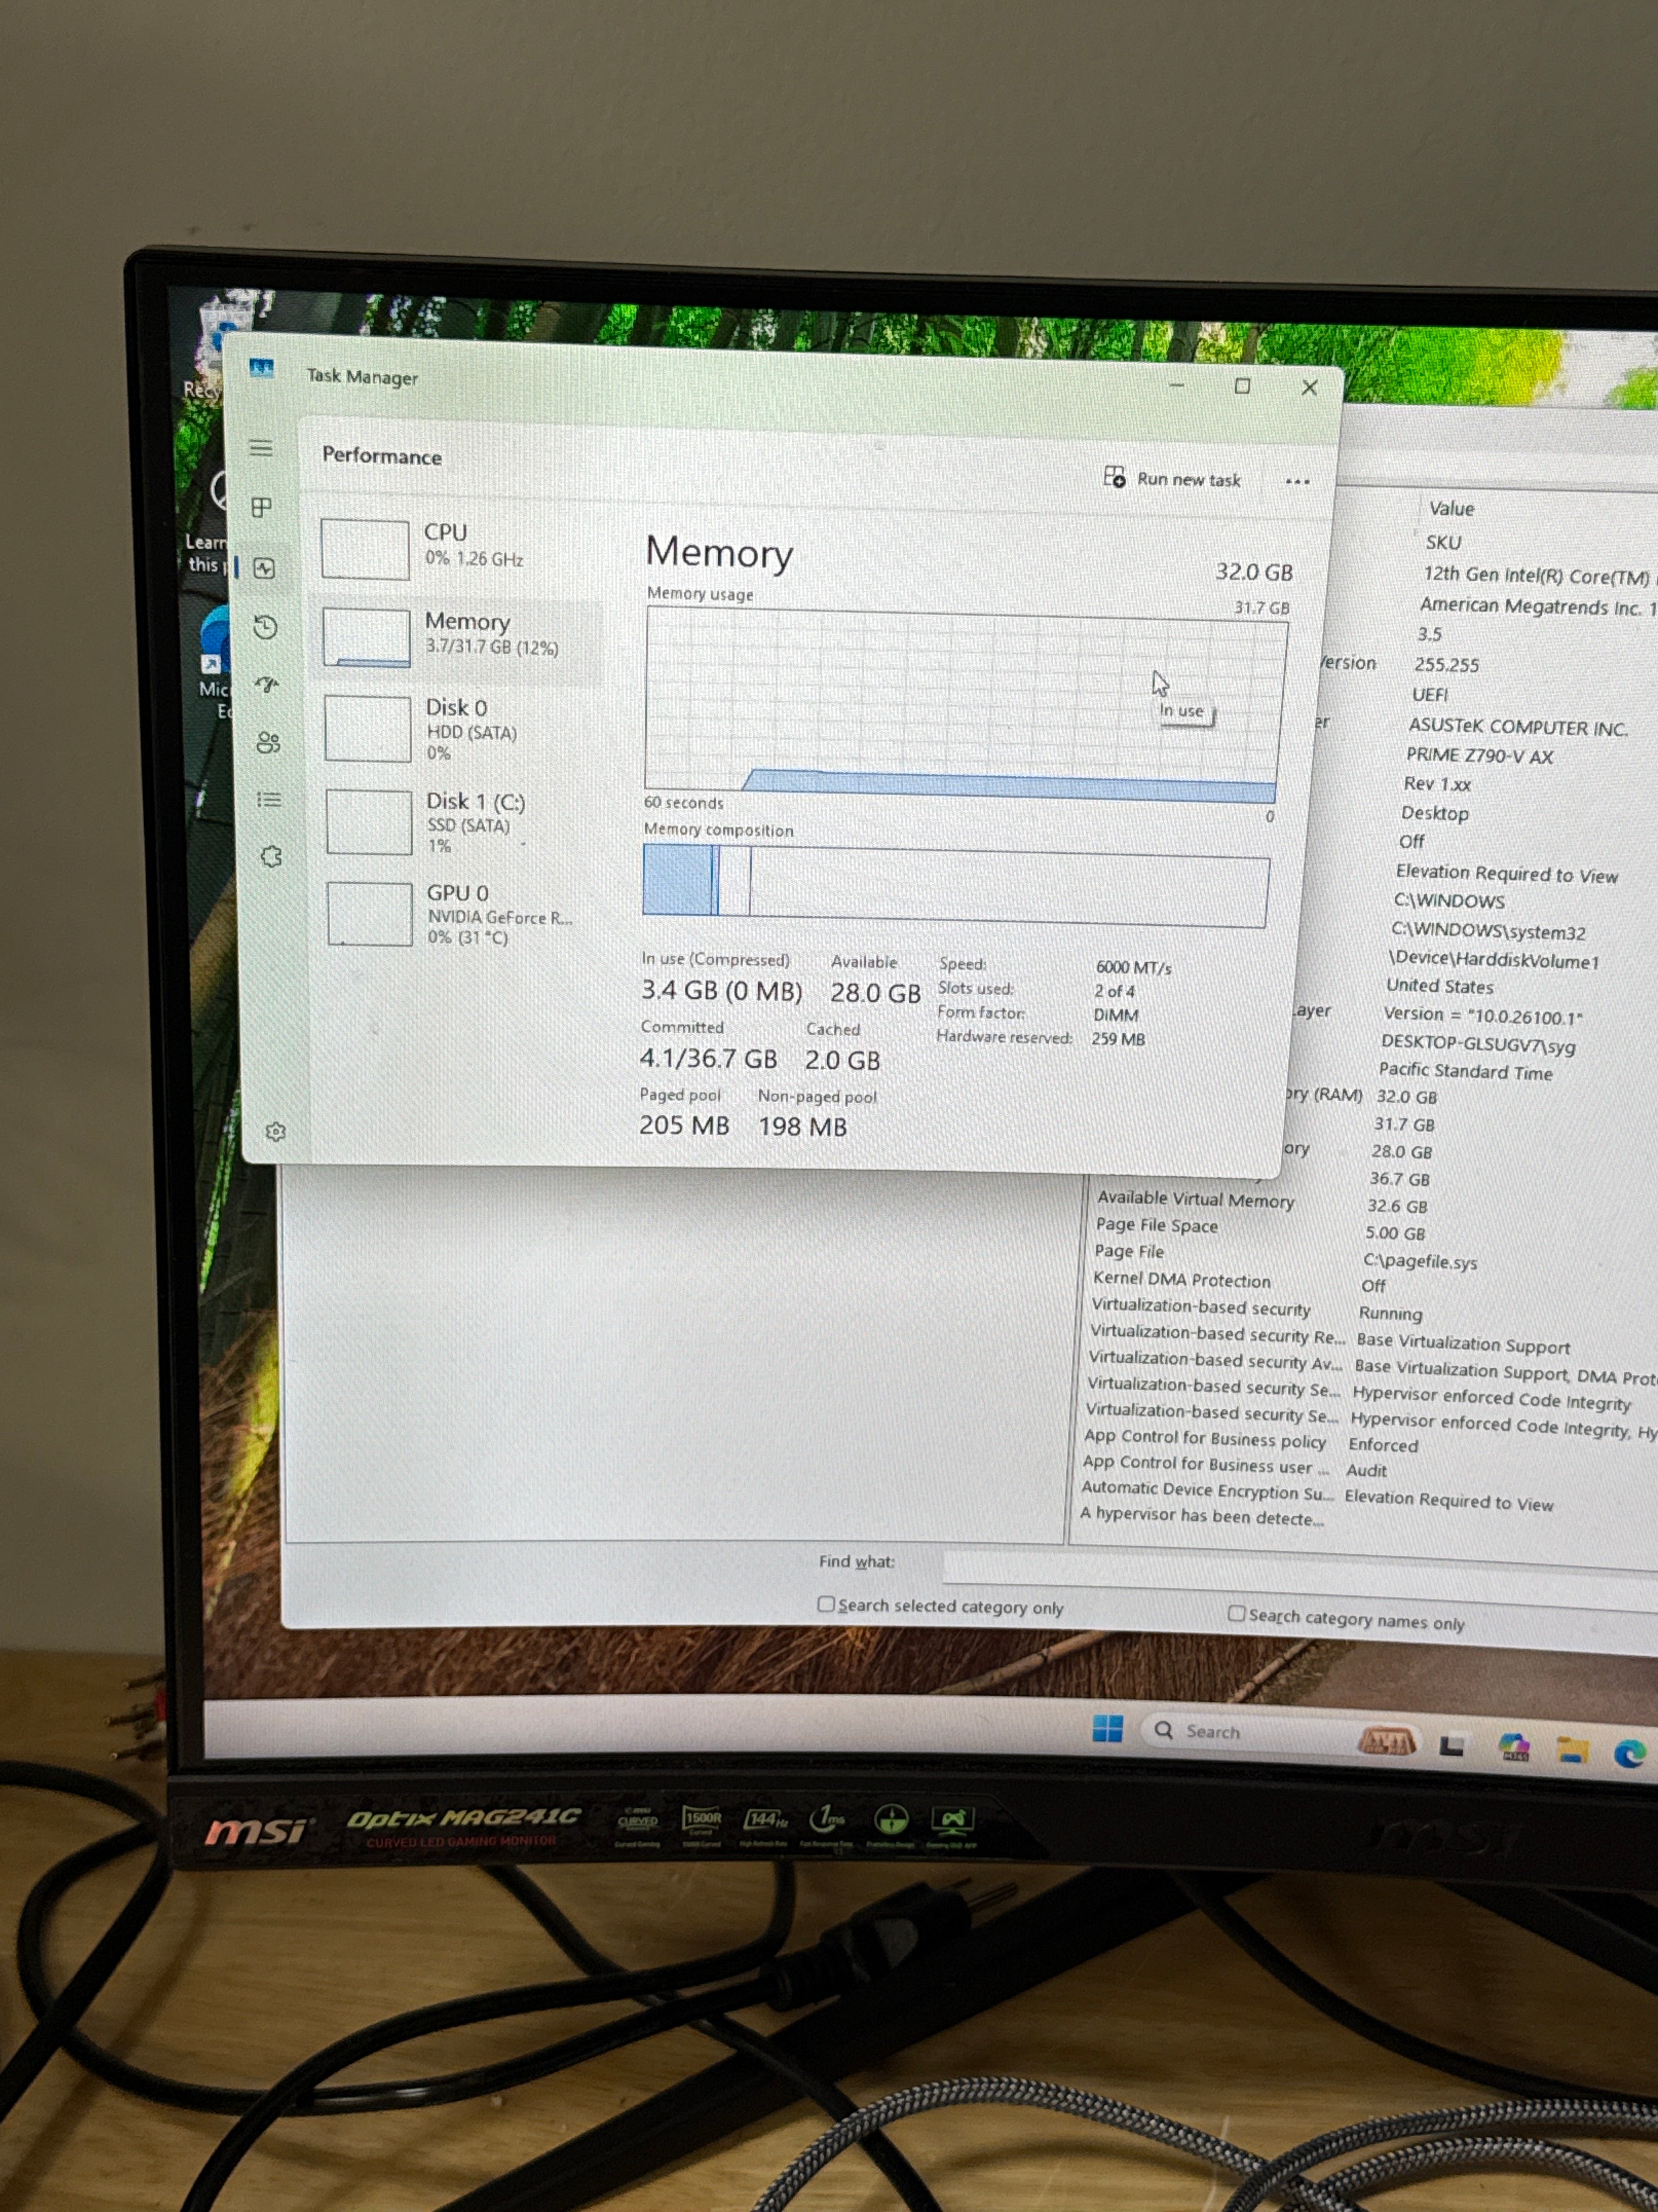Open the Processes page in Task Manager sidebar
This screenshot has width=1658, height=2212.
pyautogui.click(x=262, y=507)
